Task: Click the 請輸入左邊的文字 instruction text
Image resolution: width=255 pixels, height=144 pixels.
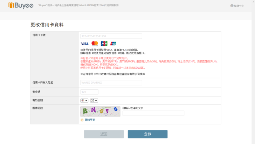Action: pyautogui.click(x=133, y=108)
